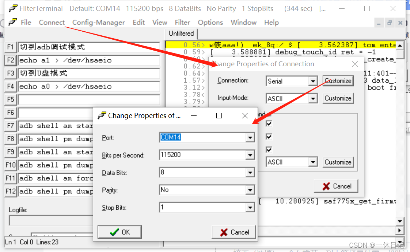Open the Window menu

[x=243, y=23]
